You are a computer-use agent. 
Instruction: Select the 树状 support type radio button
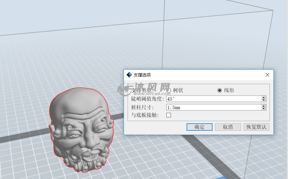click(169, 90)
